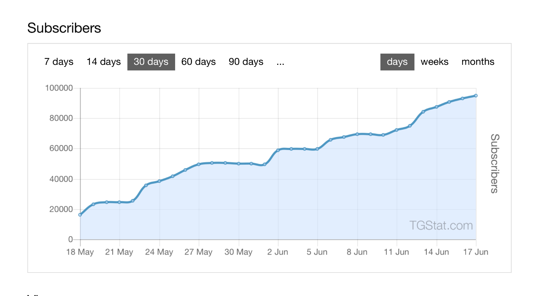Select the final data point on 17 Jun
This screenshot has width=539, height=296.
[475, 95]
